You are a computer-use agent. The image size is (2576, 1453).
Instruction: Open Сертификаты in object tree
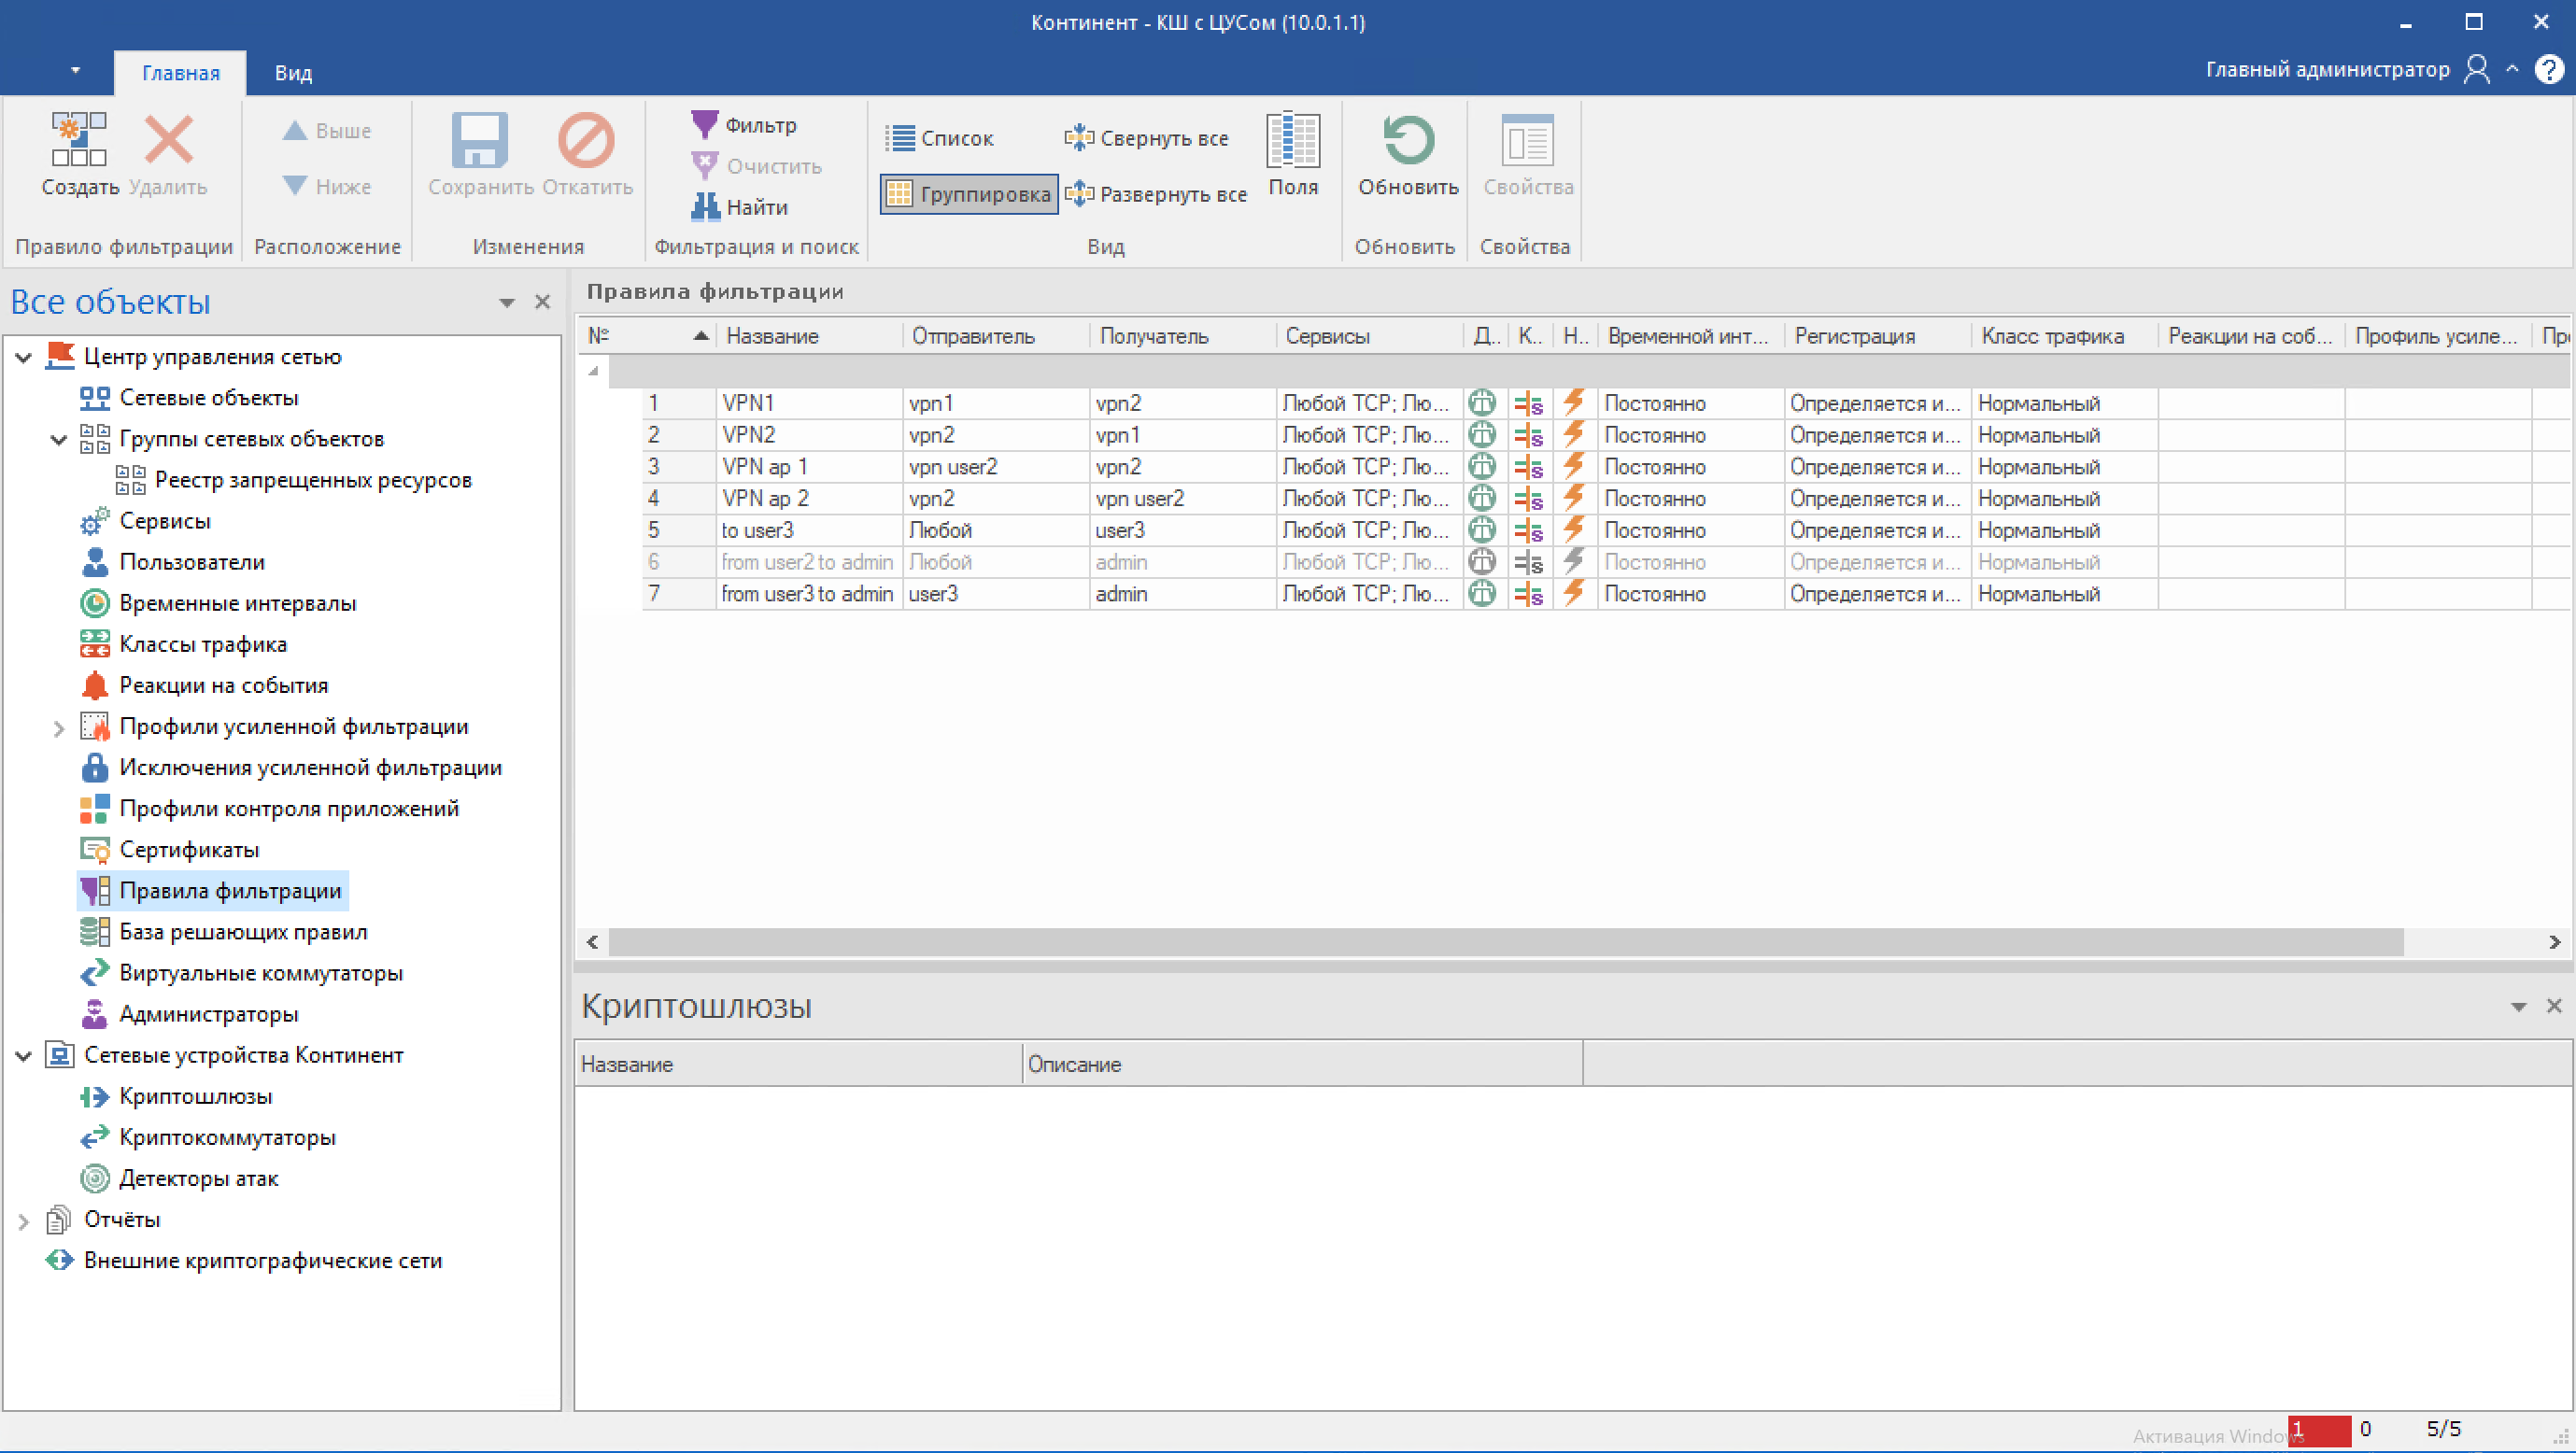(x=189, y=850)
